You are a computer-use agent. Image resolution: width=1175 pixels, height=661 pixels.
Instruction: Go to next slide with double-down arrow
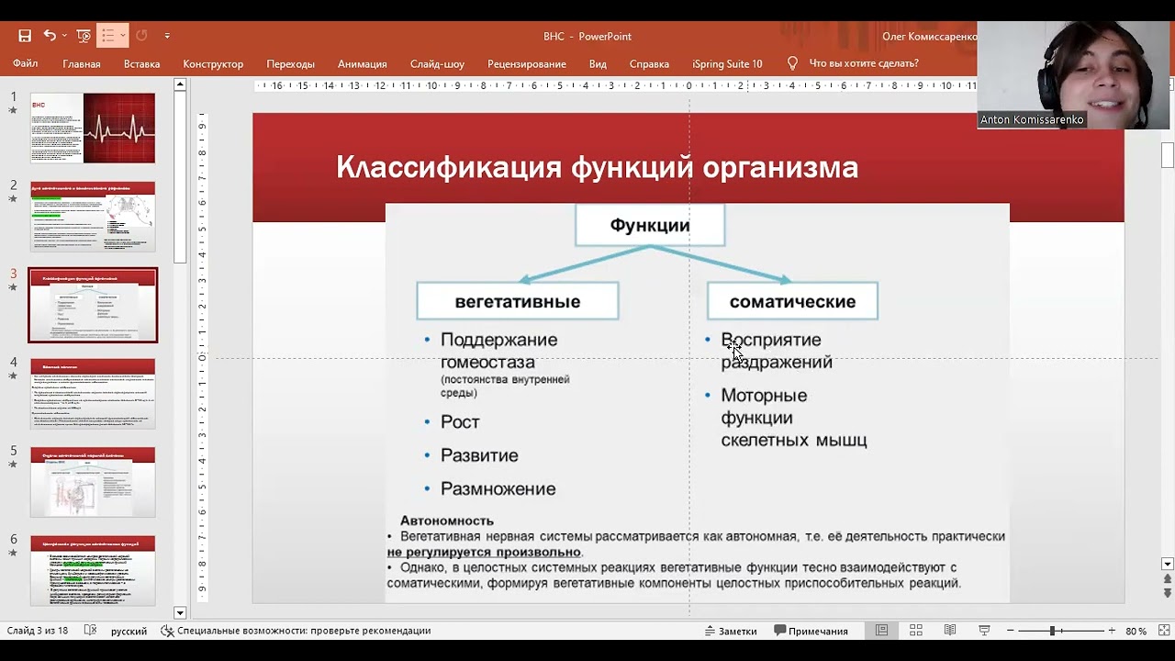[x=1168, y=594]
